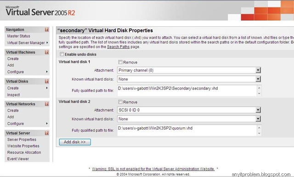294x177 pixels.
Task: Follow the Search Paths link
Action: pyautogui.click(x=118, y=47)
